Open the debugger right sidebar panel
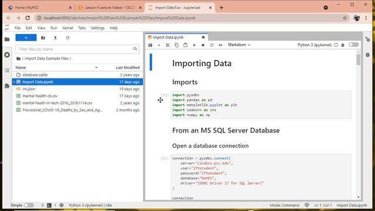The width and height of the screenshot is (375, 211). tap(367, 55)
